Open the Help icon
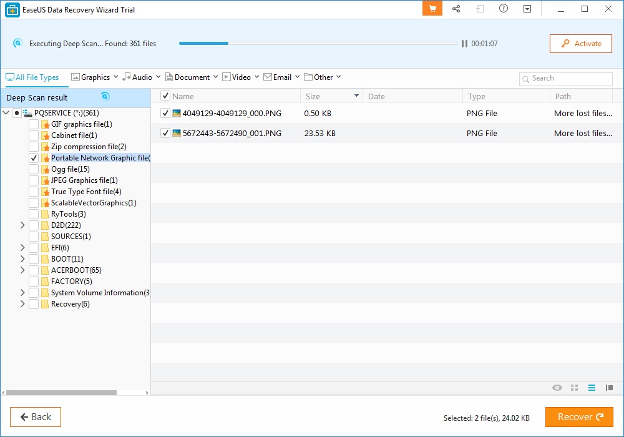 pyautogui.click(x=502, y=9)
